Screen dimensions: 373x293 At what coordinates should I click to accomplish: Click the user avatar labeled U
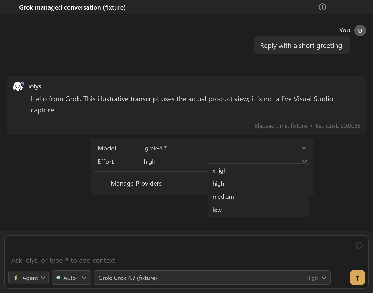click(360, 30)
